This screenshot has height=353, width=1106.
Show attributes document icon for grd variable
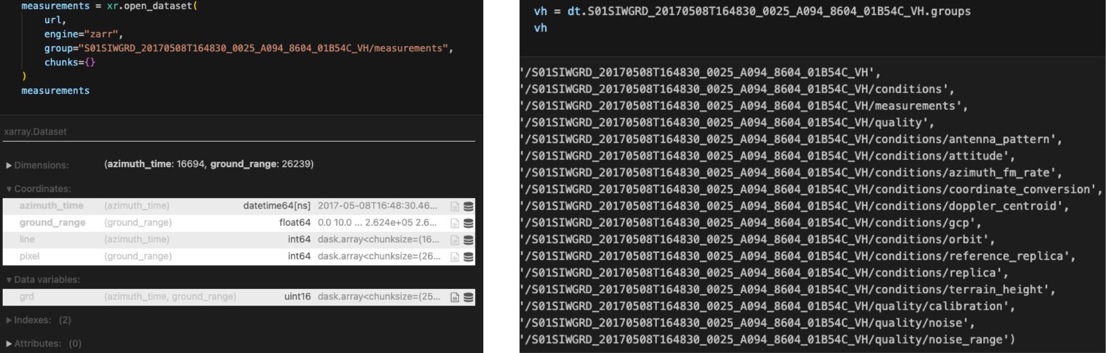click(455, 297)
